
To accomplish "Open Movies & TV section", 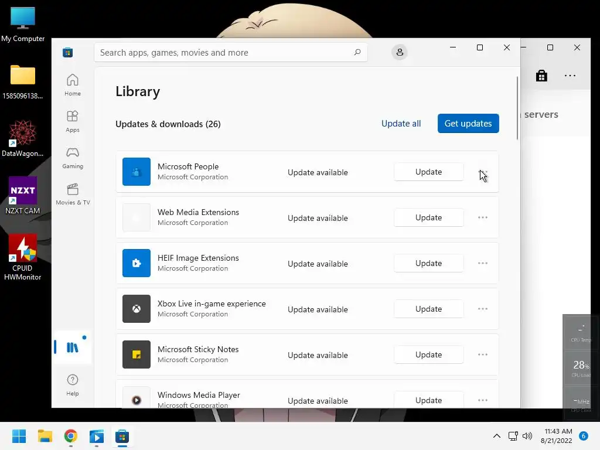I will click(x=72, y=194).
